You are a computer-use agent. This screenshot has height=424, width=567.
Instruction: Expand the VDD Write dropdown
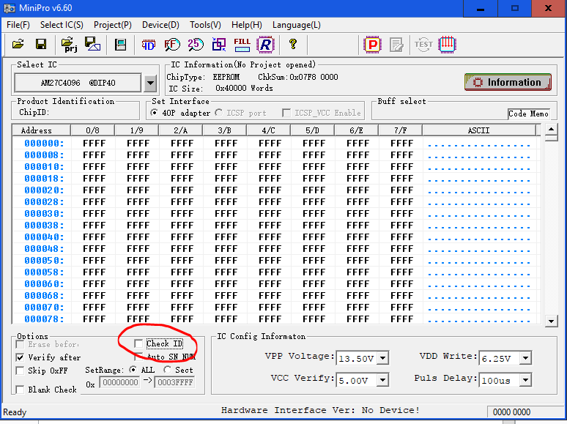(525, 358)
